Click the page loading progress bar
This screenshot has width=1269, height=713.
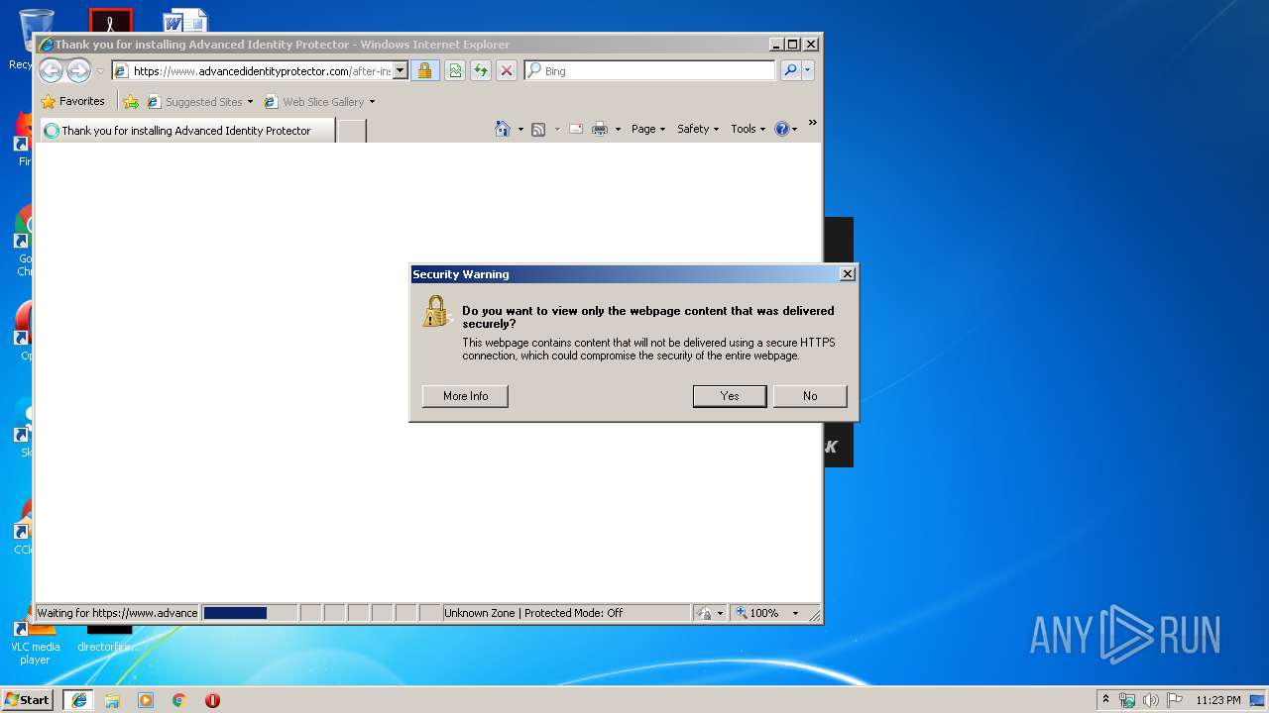coord(249,613)
